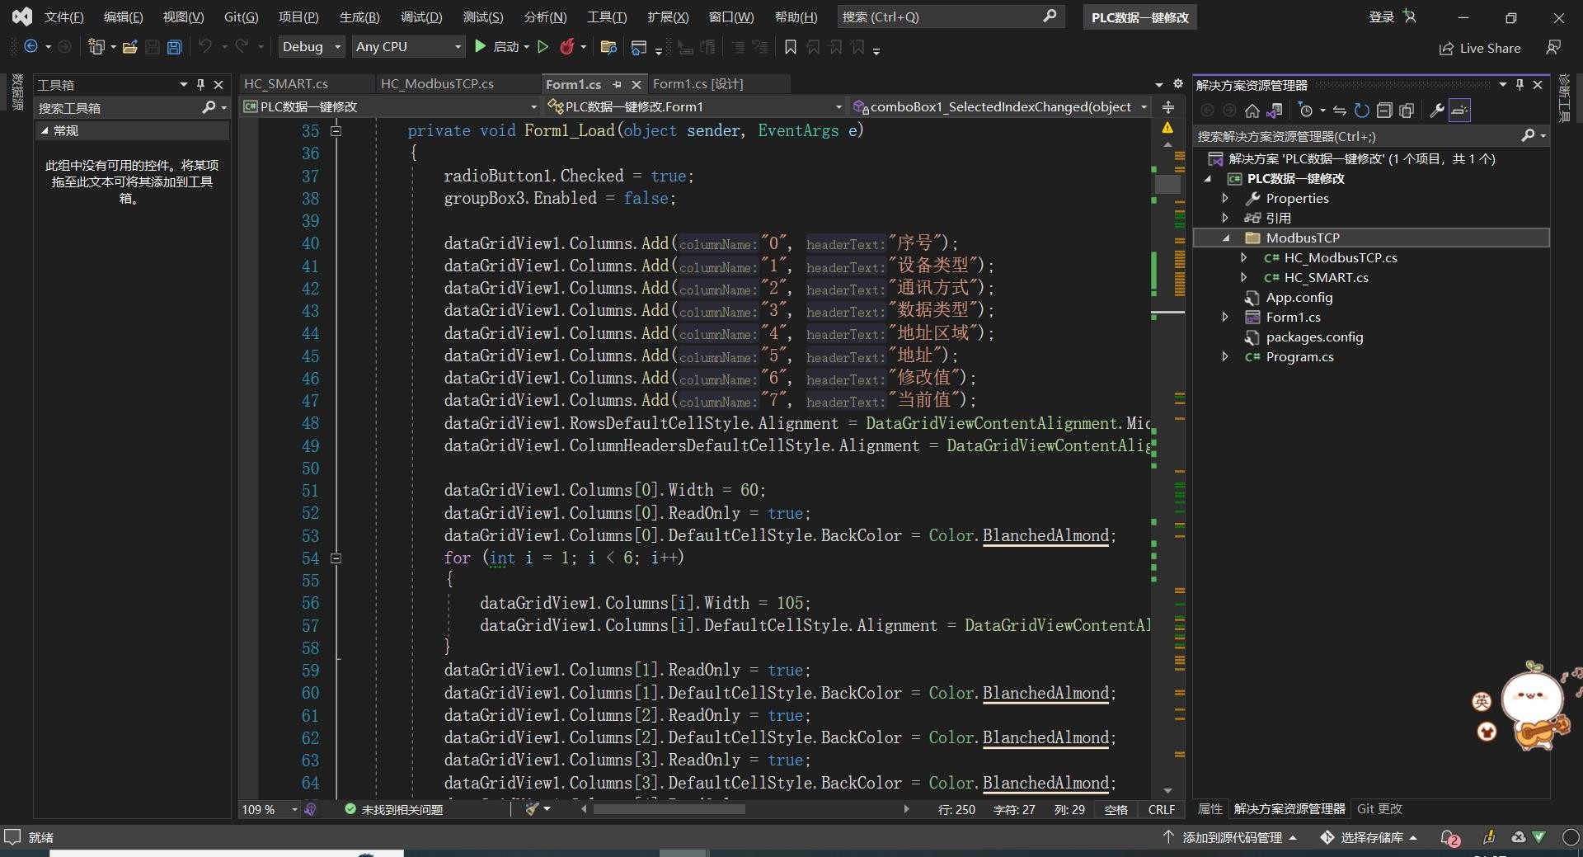
Task: Open the Any CPU platform dropdown
Action: 408,47
